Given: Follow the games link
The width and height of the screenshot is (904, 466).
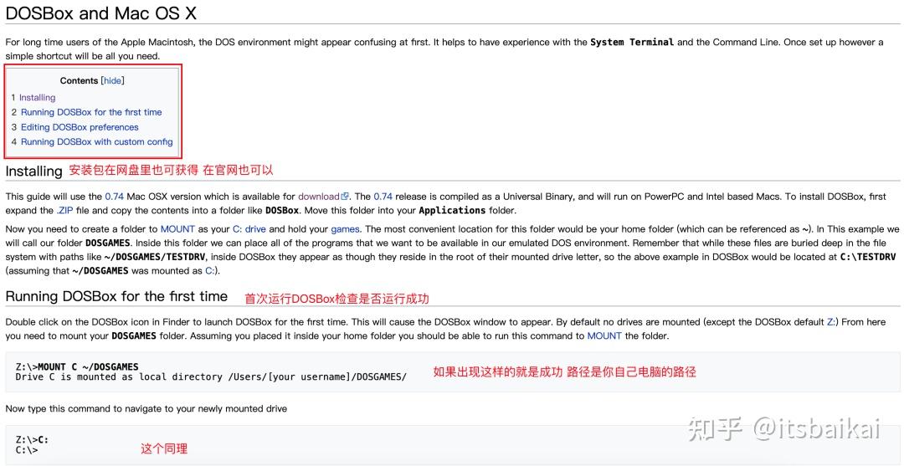Looking at the screenshot, I should tap(346, 228).
